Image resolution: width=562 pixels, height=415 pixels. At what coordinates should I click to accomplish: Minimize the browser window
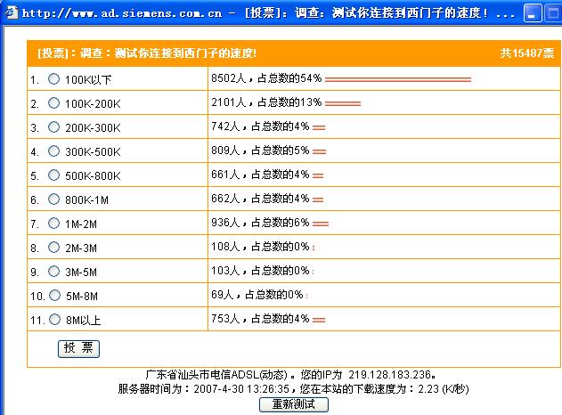pos(533,13)
